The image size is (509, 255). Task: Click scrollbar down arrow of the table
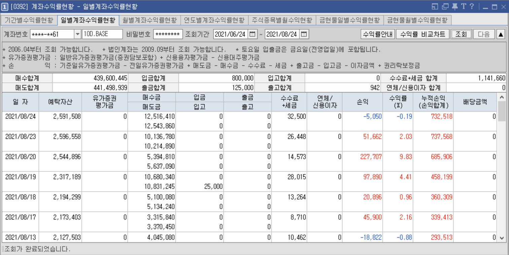pyautogui.click(x=502, y=238)
